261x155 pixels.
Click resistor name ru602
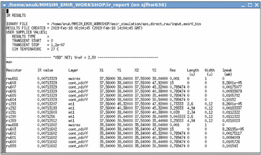coord(11,133)
